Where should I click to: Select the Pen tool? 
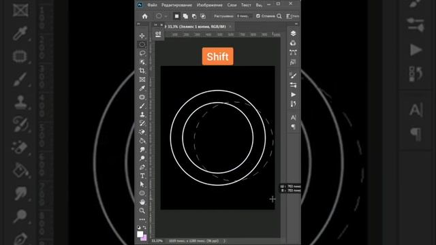coord(142,167)
